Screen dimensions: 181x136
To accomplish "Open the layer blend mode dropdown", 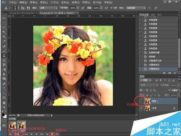I will (x=149, y=85).
